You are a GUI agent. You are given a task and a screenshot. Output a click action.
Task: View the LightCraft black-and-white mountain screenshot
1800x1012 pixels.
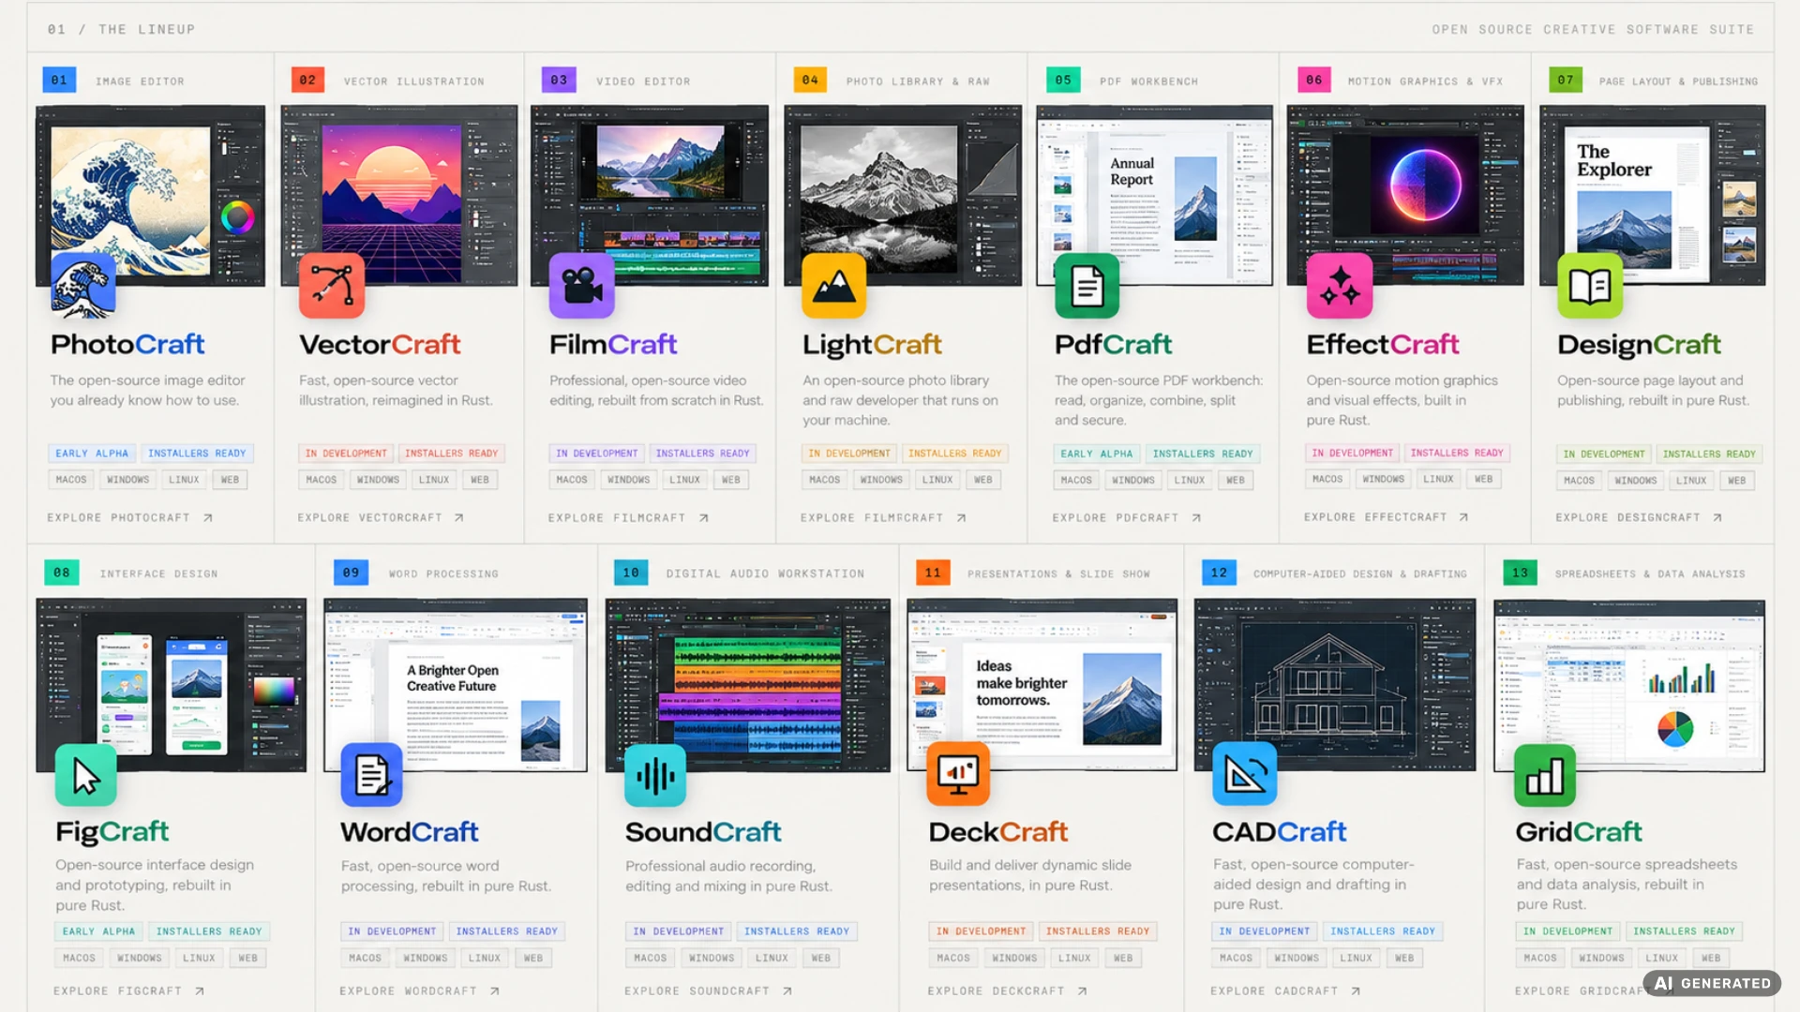[x=903, y=195]
